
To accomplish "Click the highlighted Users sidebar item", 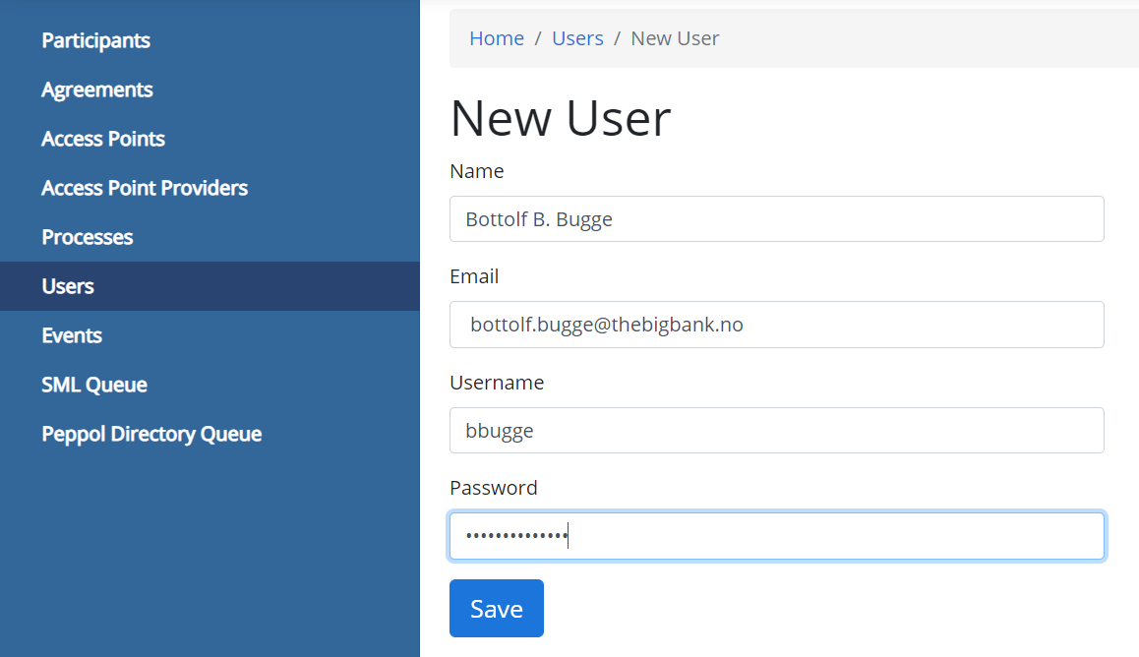I will [68, 286].
